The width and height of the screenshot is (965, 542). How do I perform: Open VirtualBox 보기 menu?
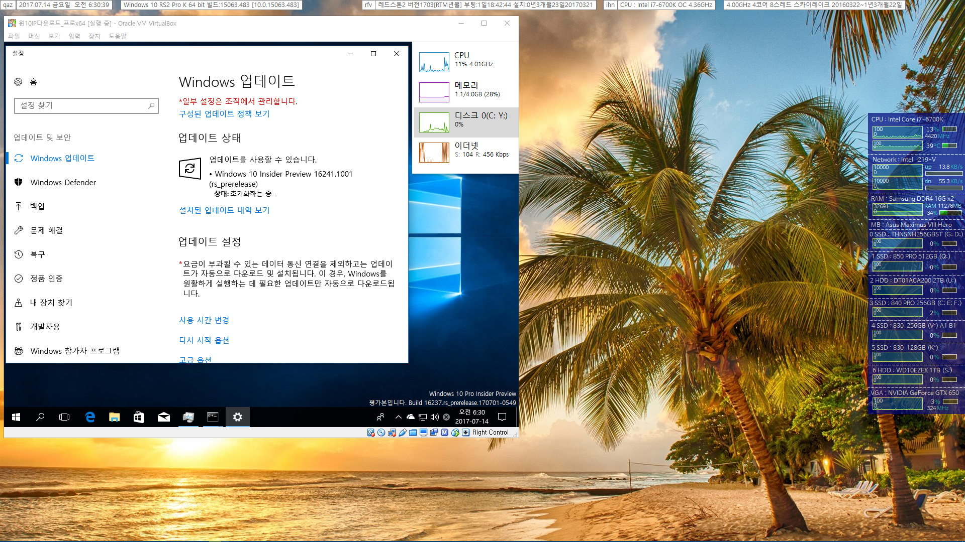point(54,36)
